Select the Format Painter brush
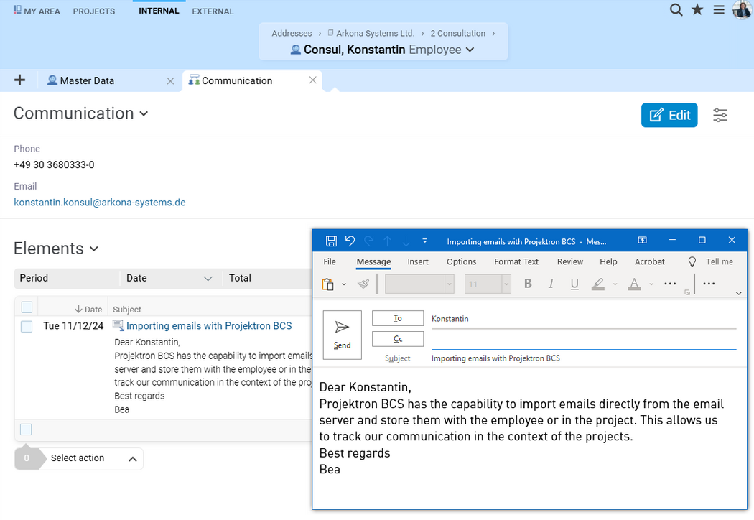The width and height of the screenshot is (754, 520). coord(364,284)
